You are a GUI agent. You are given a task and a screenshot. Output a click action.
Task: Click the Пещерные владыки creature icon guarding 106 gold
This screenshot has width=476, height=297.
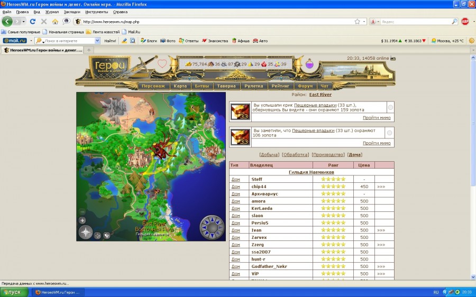[x=240, y=137]
